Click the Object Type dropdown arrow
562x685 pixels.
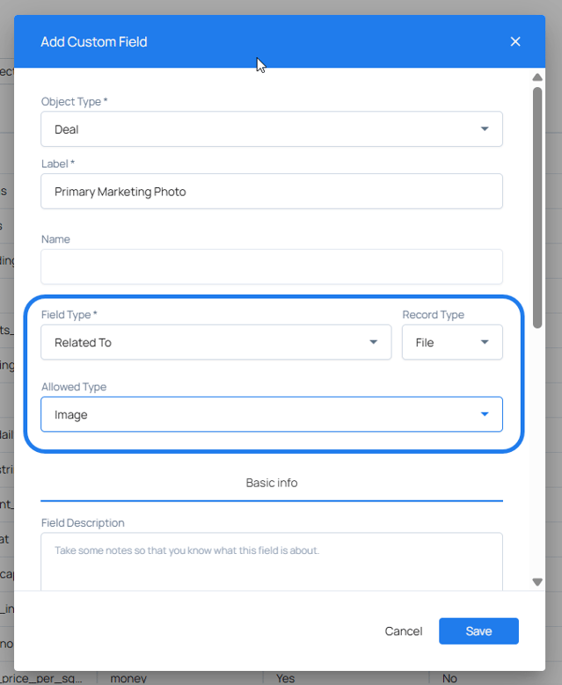[485, 129]
